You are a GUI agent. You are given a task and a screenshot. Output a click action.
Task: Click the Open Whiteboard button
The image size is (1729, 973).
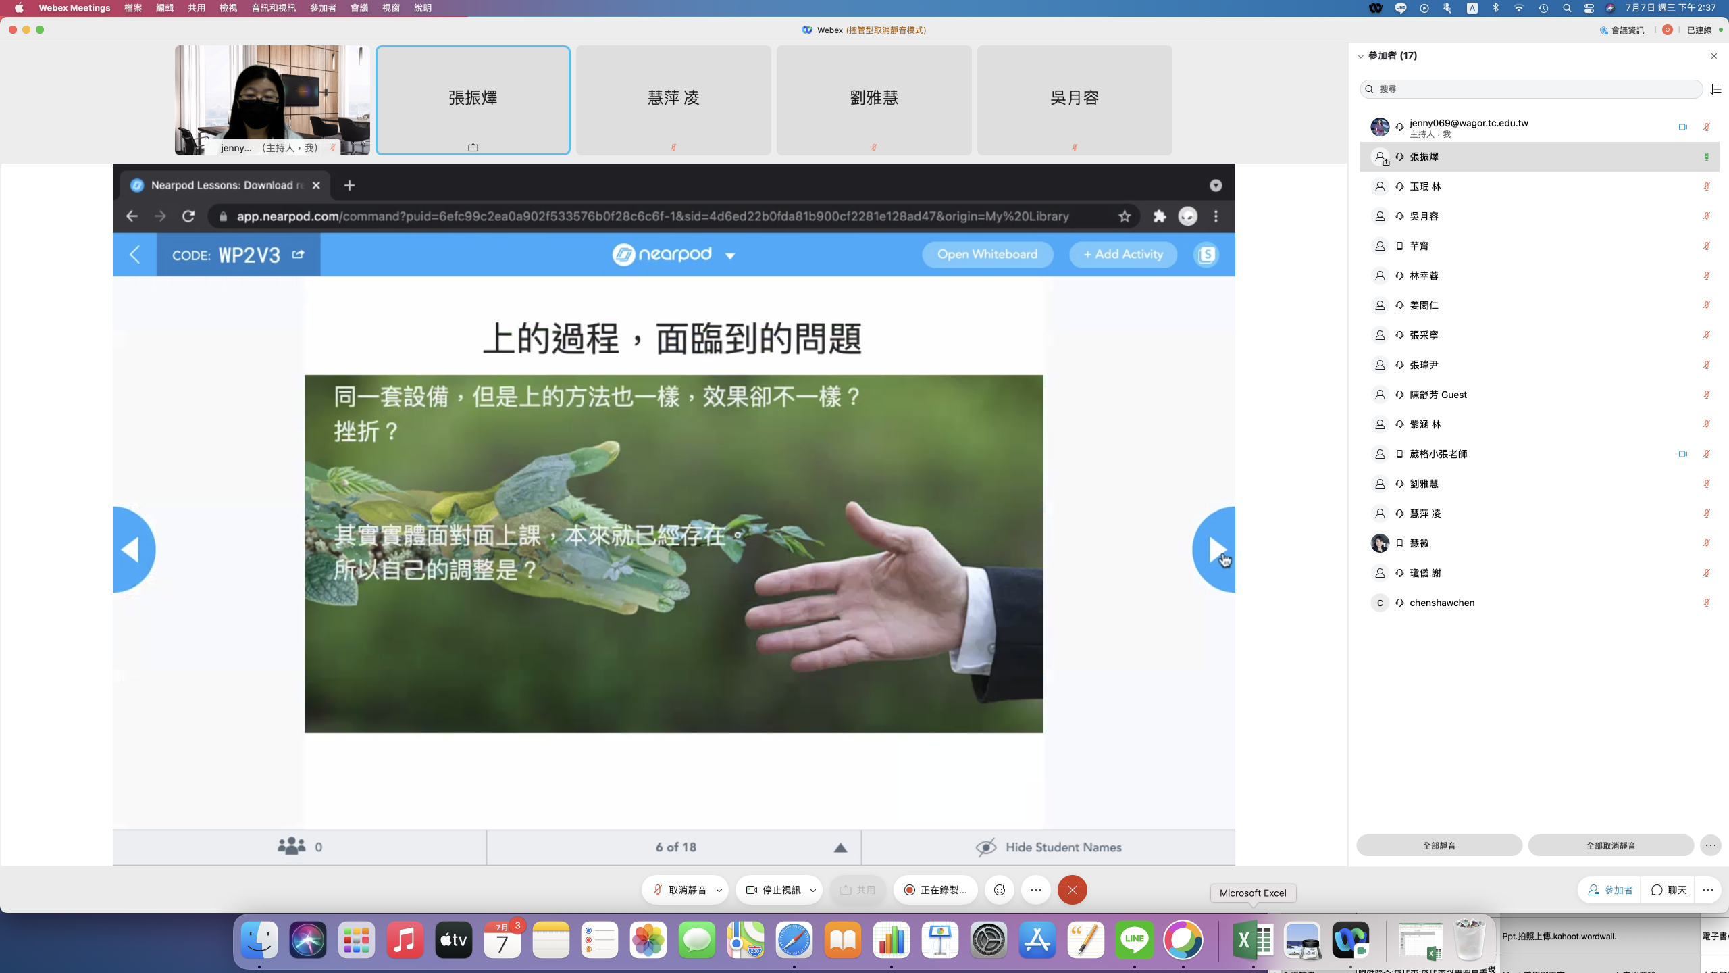987,255
